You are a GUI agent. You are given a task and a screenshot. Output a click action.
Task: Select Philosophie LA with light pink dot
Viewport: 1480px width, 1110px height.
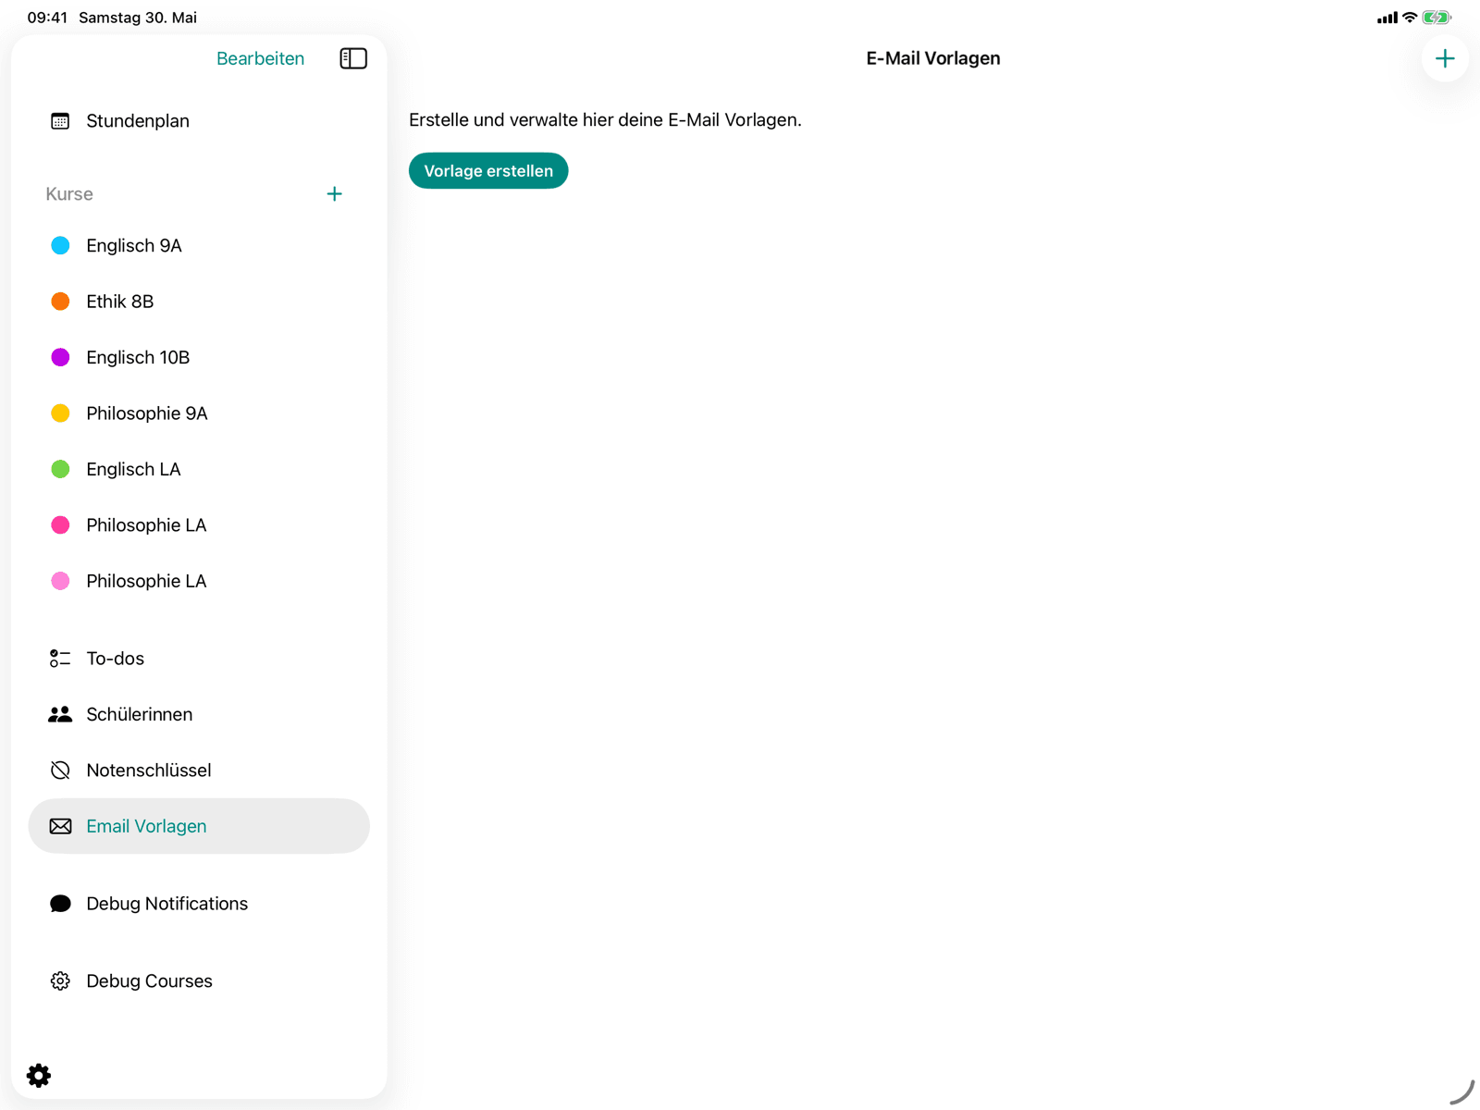tap(199, 581)
